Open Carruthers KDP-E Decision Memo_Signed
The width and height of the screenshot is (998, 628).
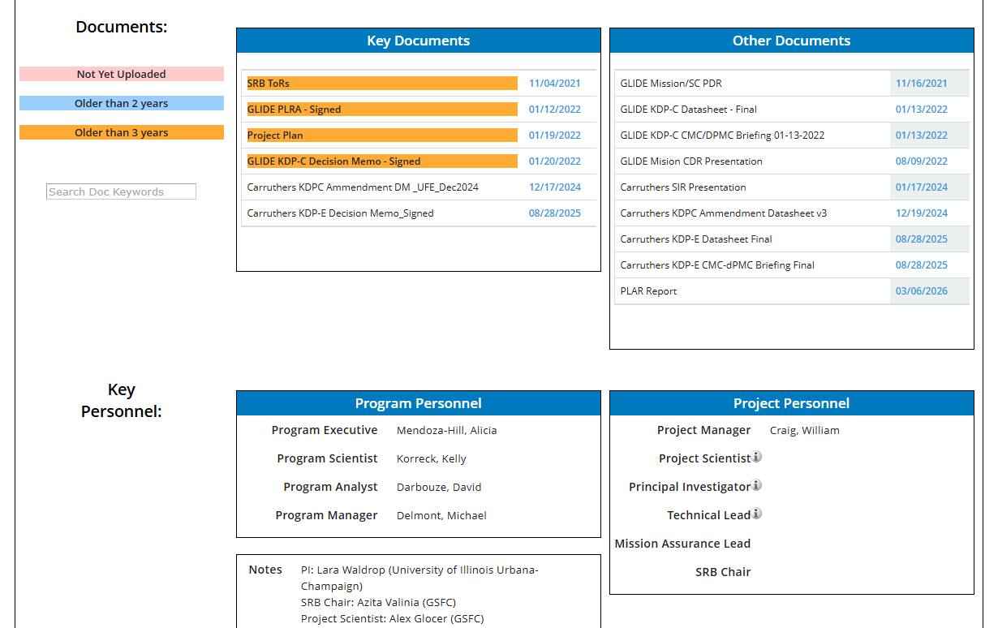[340, 213]
